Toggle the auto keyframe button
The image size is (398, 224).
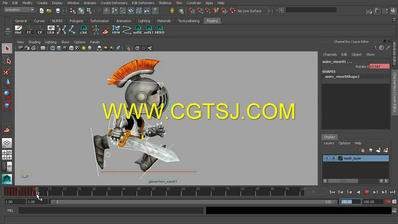[388, 202]
